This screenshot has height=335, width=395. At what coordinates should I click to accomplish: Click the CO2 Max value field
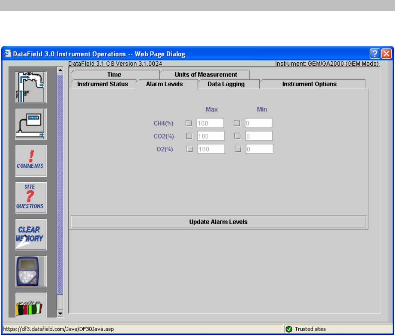click(211, 136)
